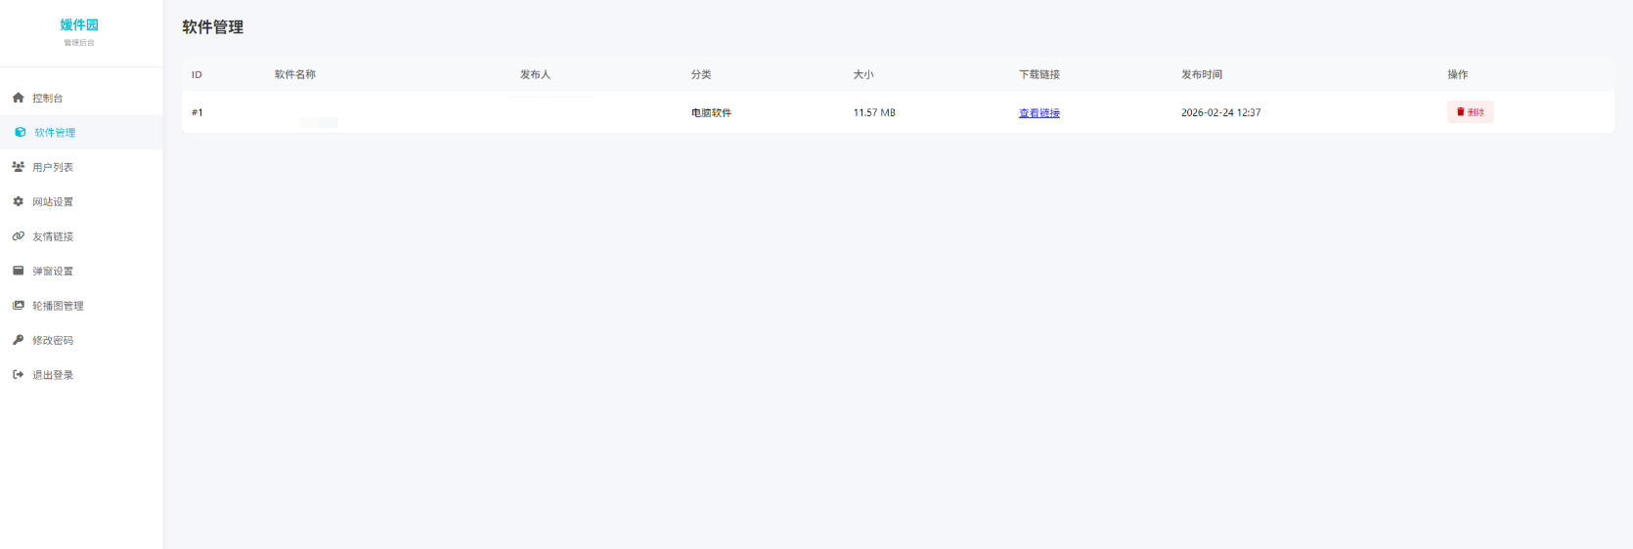This screenshot has height=549, width=1633.
Task: Click the 分类 column header
Action: point(700,75)
